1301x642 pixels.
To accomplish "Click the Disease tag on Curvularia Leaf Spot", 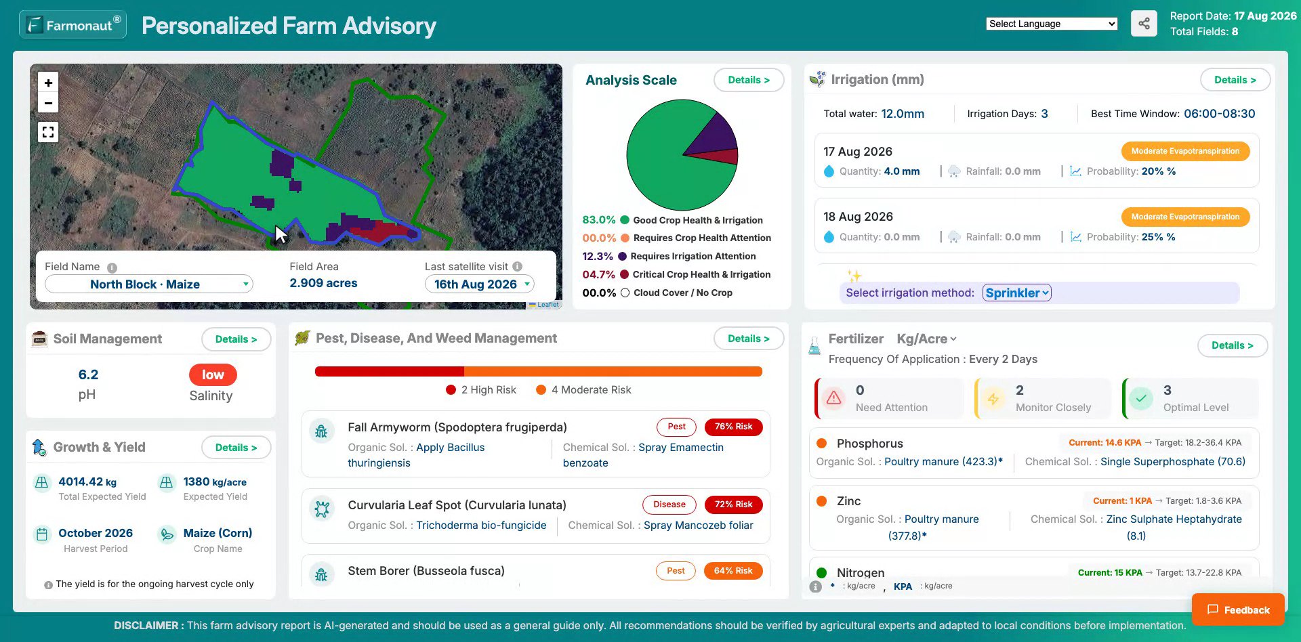I will pos(669,505).
